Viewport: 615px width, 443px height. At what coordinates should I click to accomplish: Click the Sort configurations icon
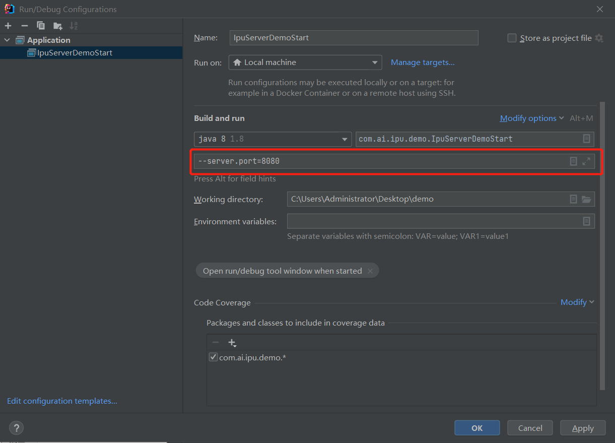point(74,26)
